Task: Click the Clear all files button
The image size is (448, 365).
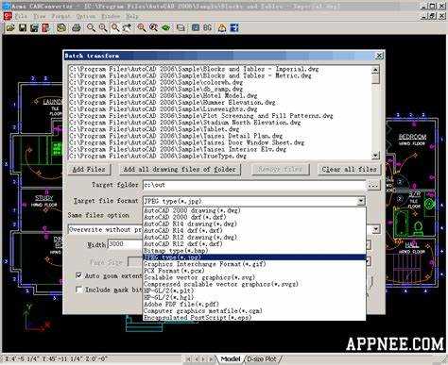Action: [x=349, y=169]
